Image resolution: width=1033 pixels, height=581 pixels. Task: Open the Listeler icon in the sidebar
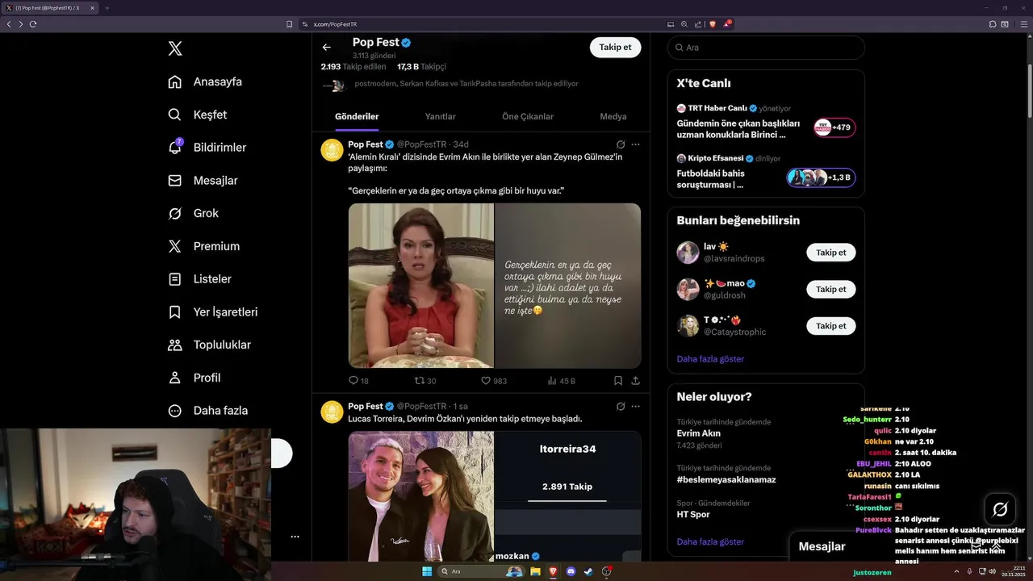click(x=174, y=279)
